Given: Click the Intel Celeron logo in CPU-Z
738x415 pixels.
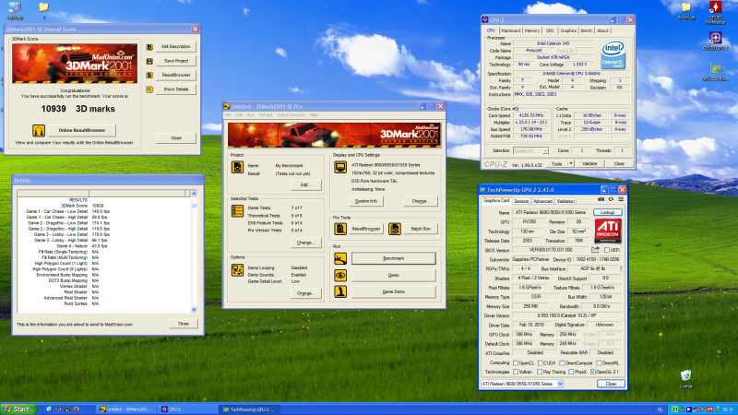Looking at the screenshot, I should (613, 55).
